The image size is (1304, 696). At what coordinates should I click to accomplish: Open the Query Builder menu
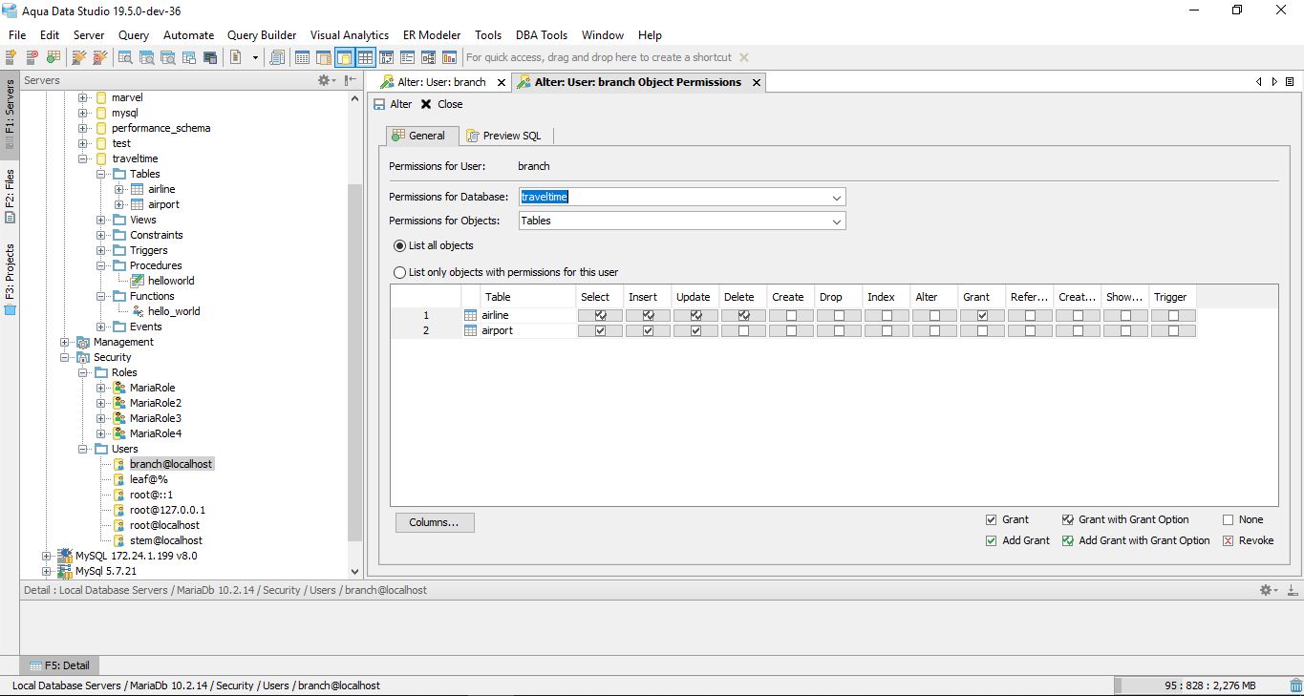click(x=262, y=35)
